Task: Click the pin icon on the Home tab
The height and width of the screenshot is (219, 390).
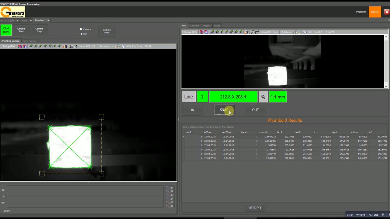Action: [30, 20]
